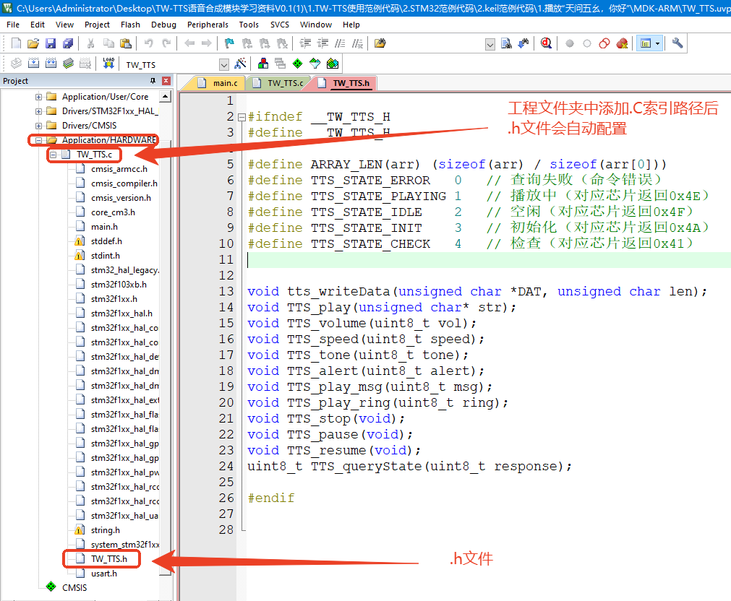Open the Manage Project Items dialog icon

[263, 64]
